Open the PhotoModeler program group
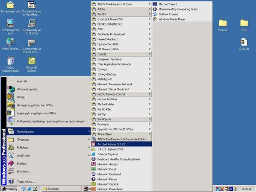 point(121,104)
